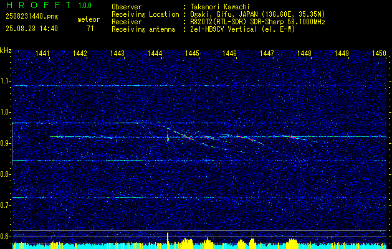Click the 1.0 kHz axis label

pyautogui.click(x=5, y=112)
